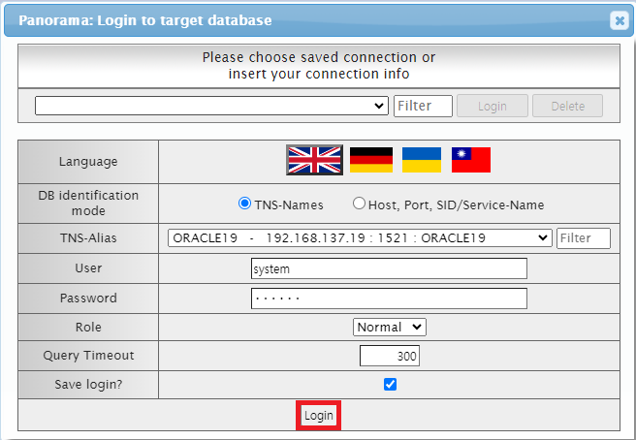Untick the Save login checkbox

pyautogui.click(x=390, y=384)
